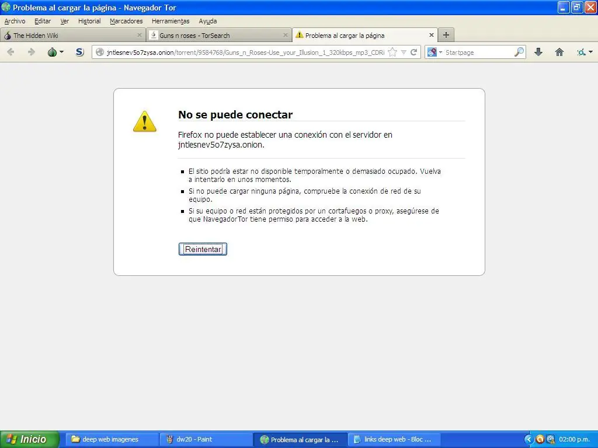598x448 pixels.
Task: Open the Herramientas menu
Action: pos(171,21)
